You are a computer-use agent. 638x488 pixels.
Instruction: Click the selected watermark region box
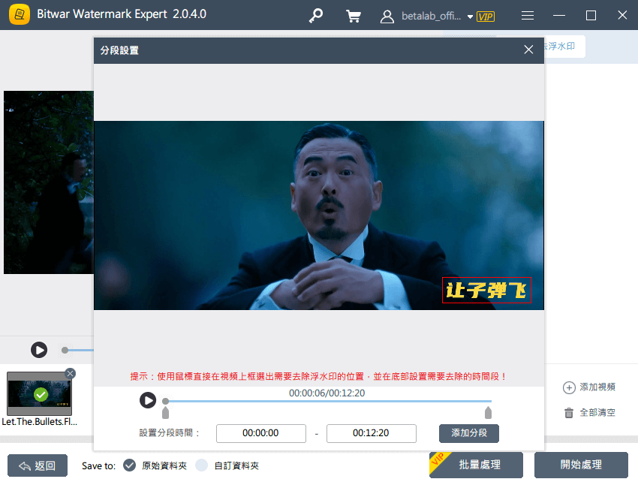486,291
